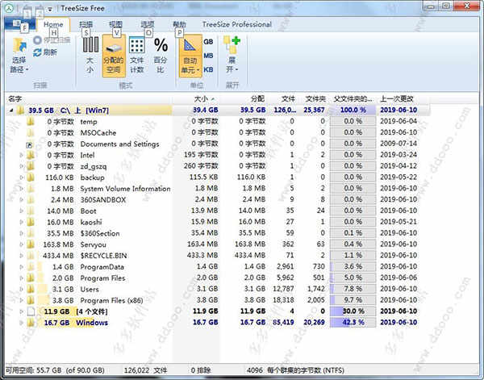The image size is (484, 380).
Task: Select the Users folder row
Action: (x=218, y=290)
